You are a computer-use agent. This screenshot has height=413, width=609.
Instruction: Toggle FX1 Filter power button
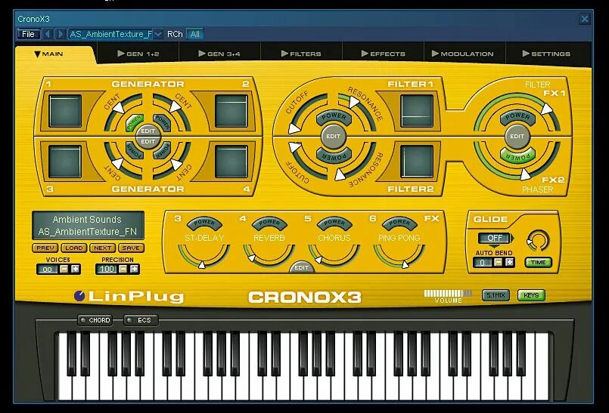[517, 117]
